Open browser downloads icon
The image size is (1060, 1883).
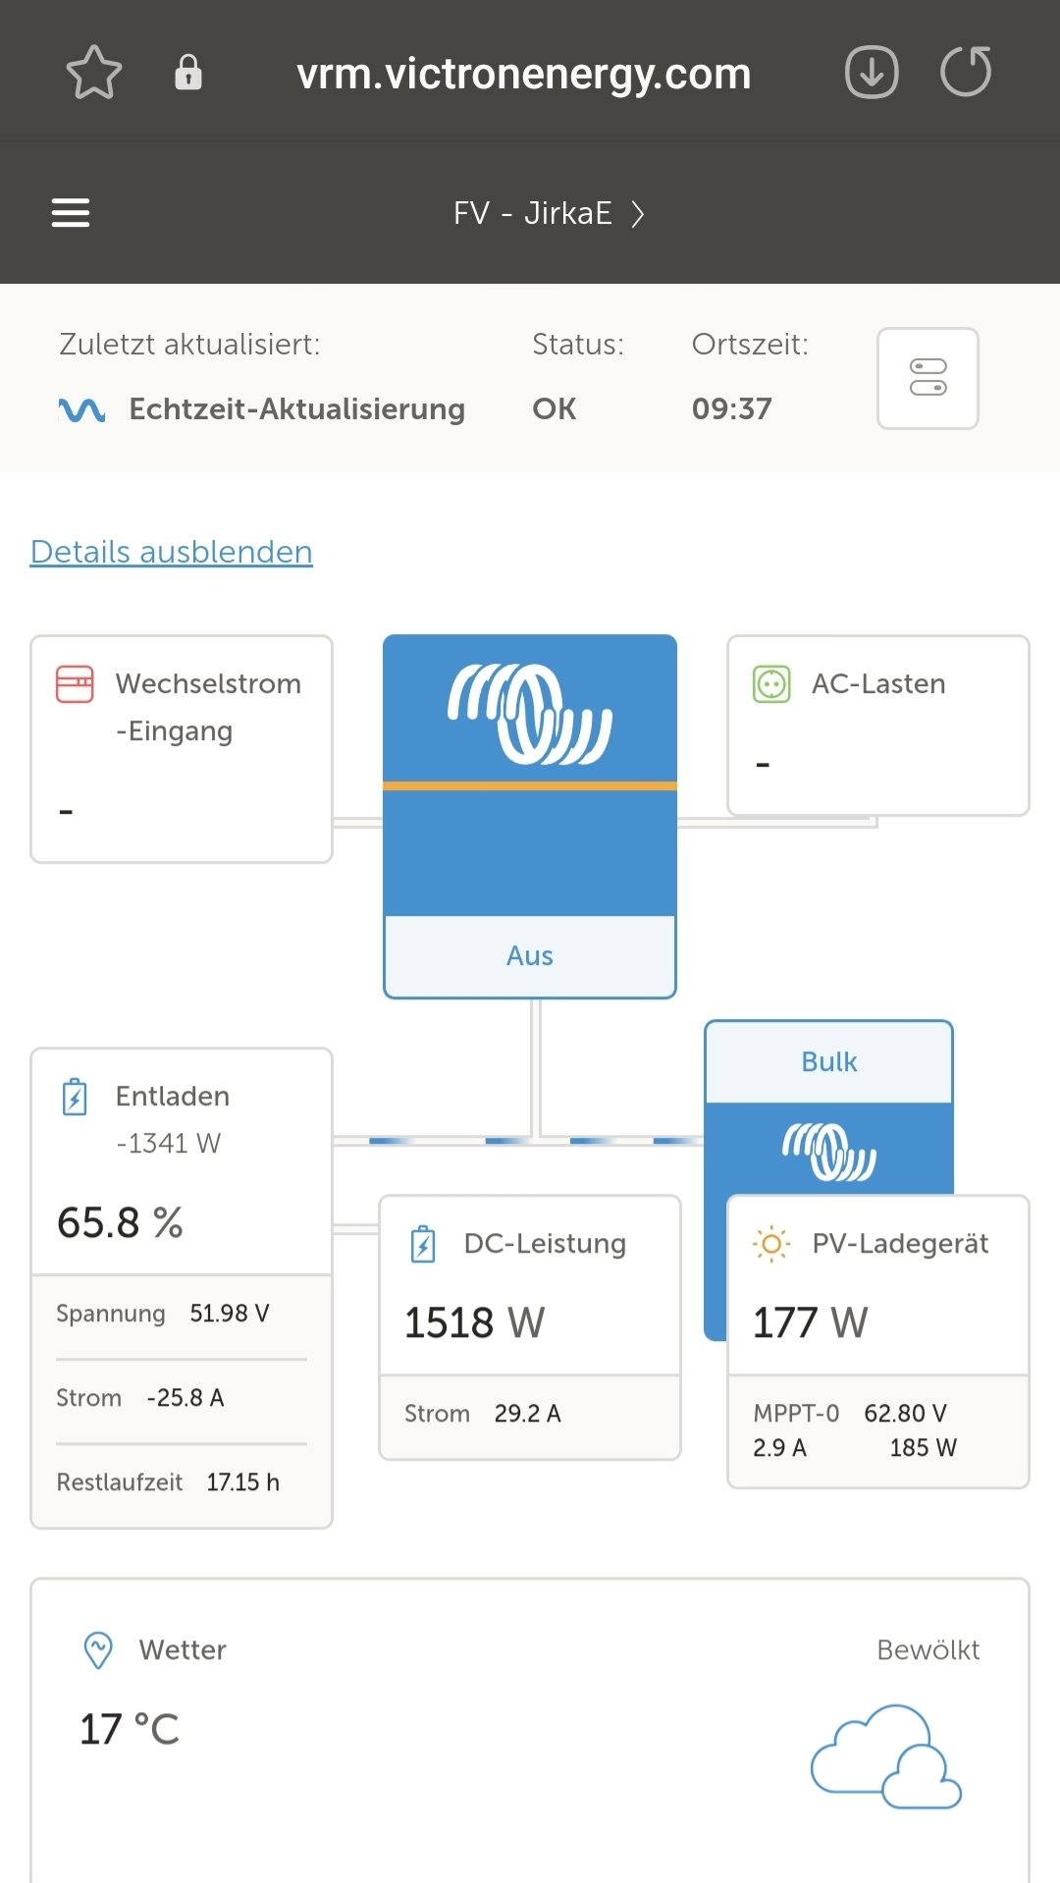click(x=872, y=73)
